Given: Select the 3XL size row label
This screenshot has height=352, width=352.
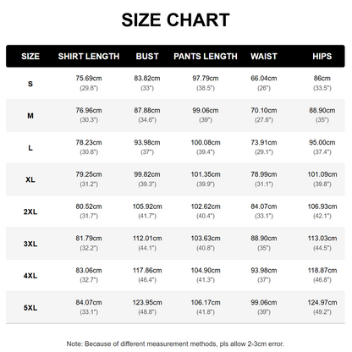Looking at the screenshot, I should point(30,244).
